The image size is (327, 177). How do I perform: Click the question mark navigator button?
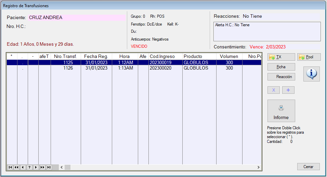pos(29,167)
